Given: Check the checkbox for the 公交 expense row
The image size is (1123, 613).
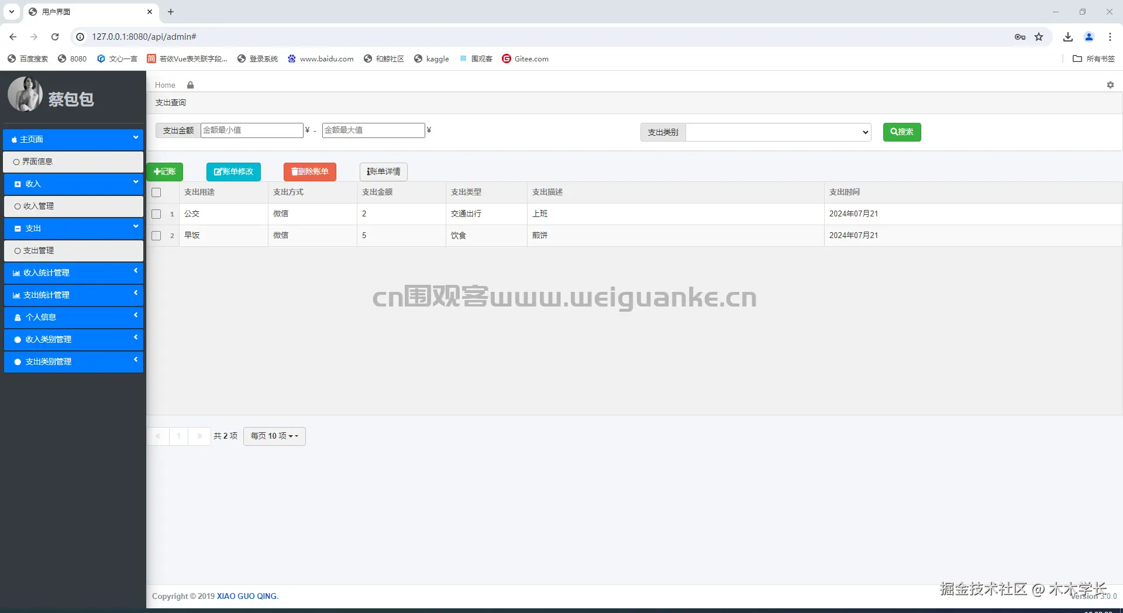Looking at the screenshot, I should tap(156, 214).
